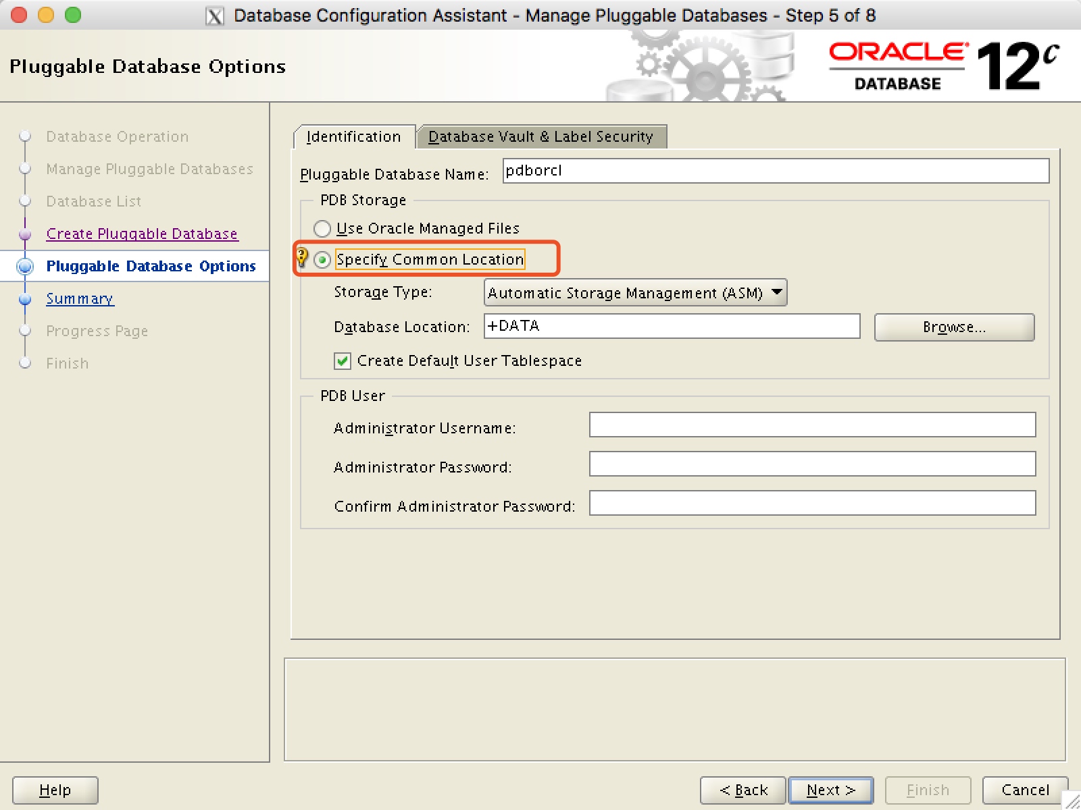The height and width of the screenshot is (810, 1081).
Task: Uncheck Create Default User Tablespace
Action: click(342, 361)
